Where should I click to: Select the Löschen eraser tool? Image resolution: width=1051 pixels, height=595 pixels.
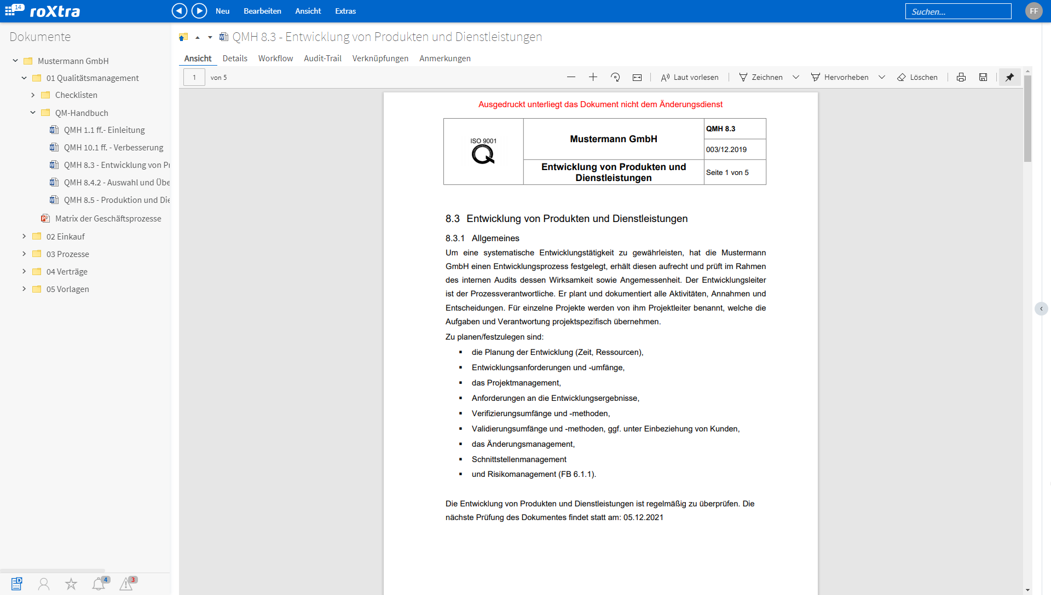917,77
